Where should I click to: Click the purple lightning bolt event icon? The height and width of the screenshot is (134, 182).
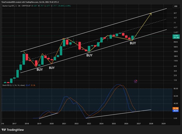coord(136,81)
